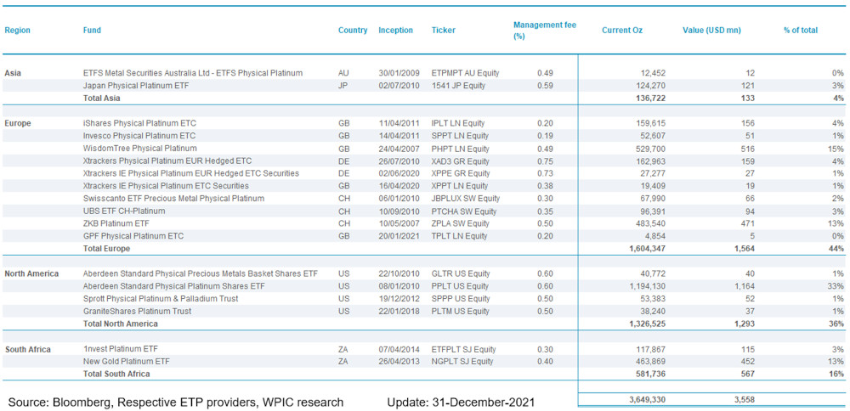Click the Total North America label

(x=120, y=324)
